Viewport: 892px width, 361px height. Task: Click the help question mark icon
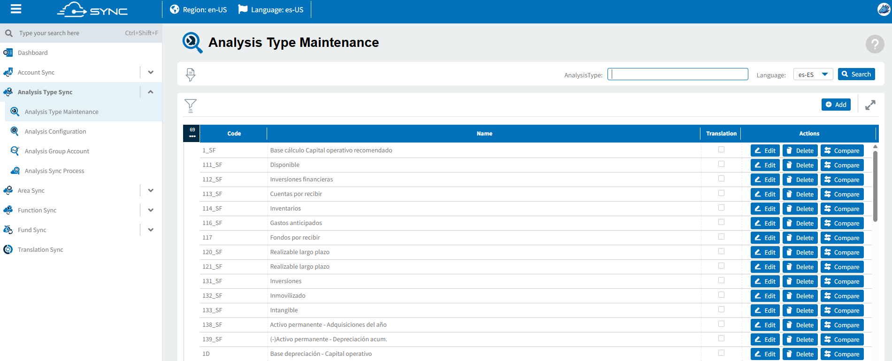coord(875,45)
